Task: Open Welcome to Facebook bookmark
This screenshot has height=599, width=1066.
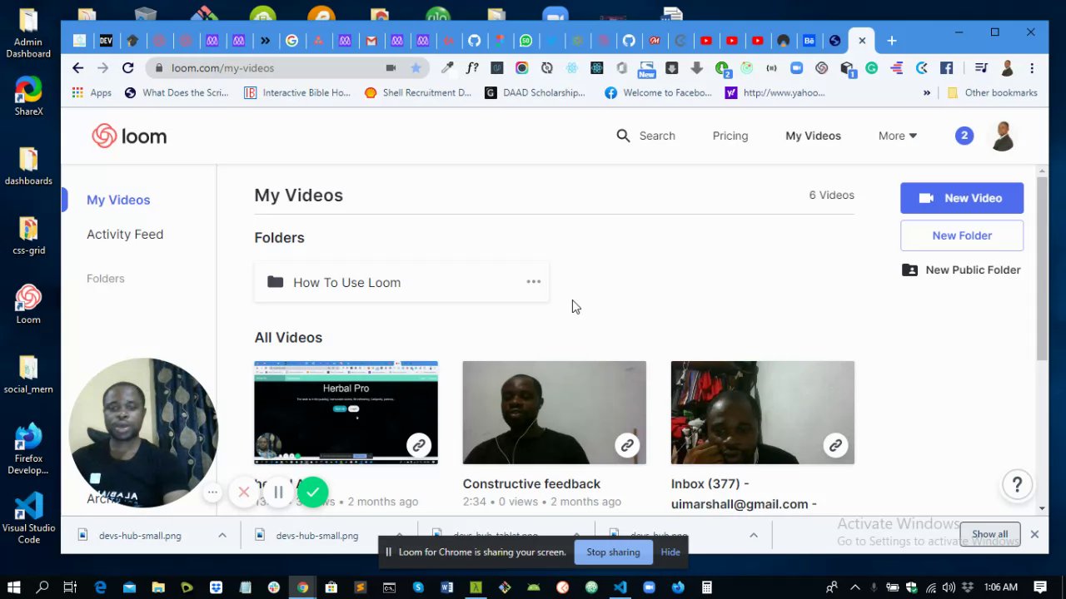Action: tap(659, 93)
